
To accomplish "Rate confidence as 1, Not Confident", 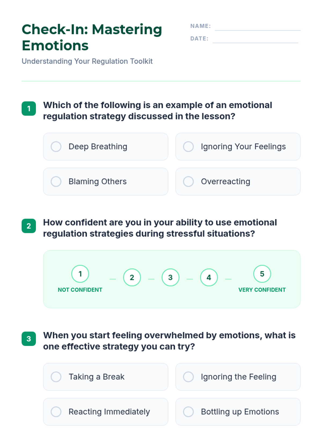I will [80, 274].
